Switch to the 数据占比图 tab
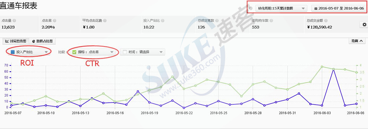368x129 pixels. (42, 41)
